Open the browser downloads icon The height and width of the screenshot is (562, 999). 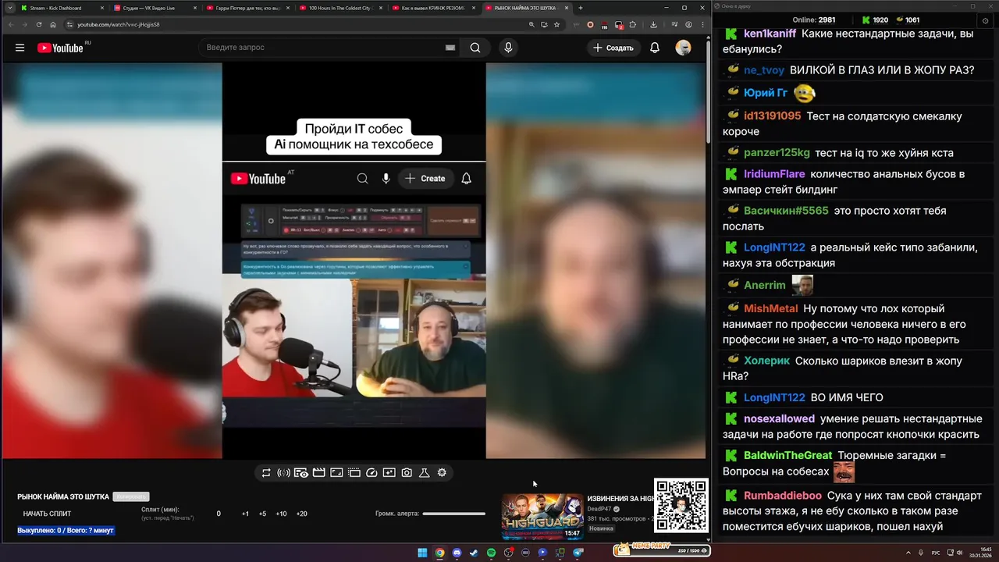pos(653,24)
